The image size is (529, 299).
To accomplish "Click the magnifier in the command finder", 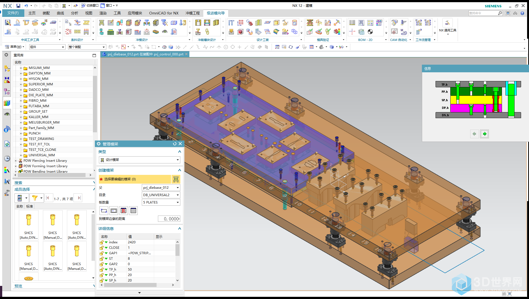I will [500, 13].
